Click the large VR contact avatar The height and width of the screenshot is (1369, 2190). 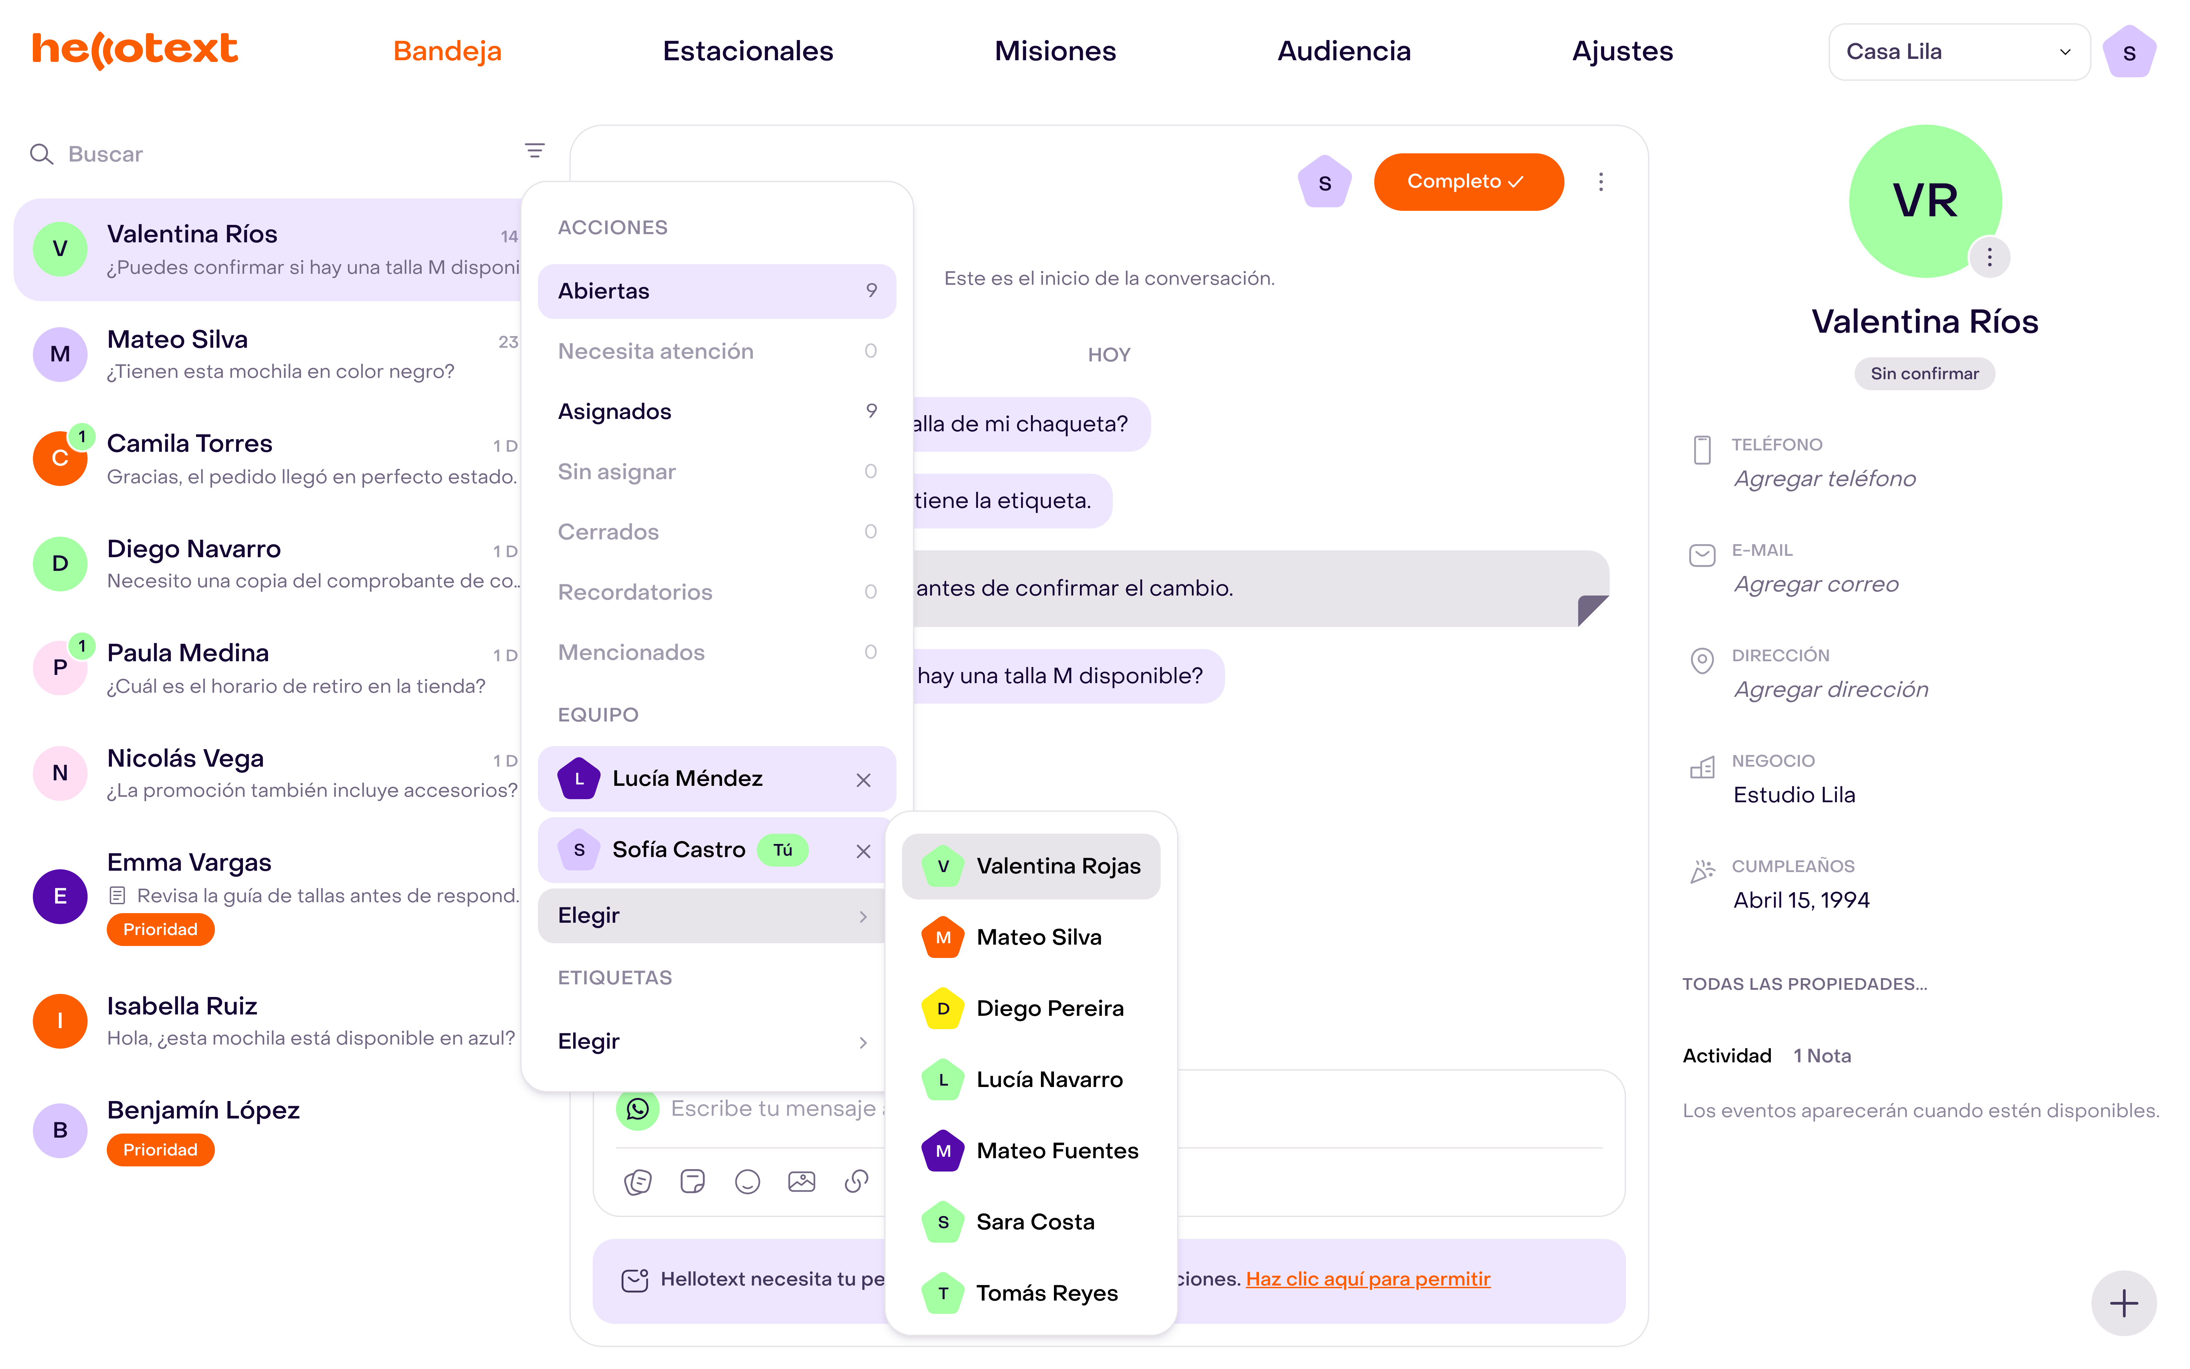1925,201
